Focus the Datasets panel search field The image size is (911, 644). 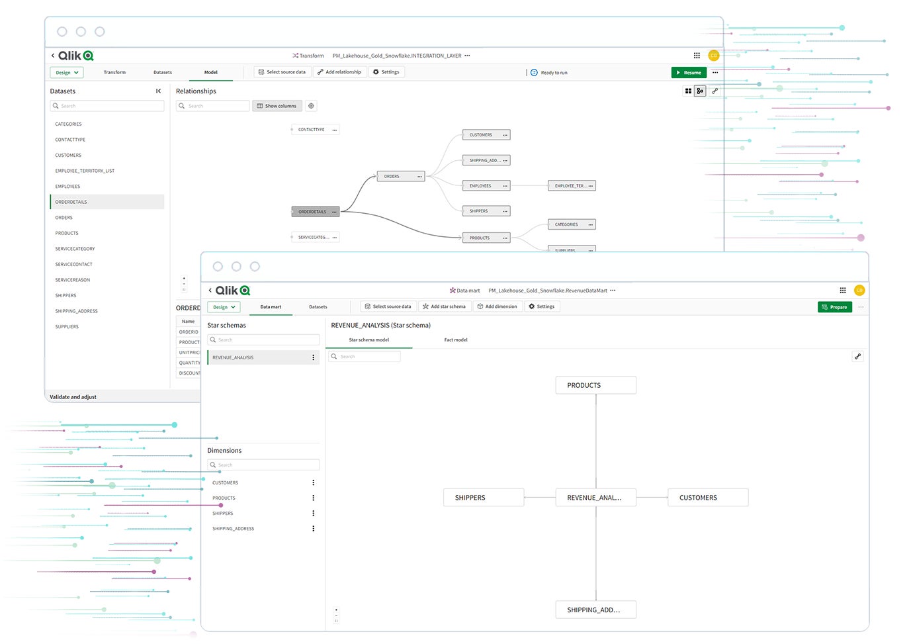click(107, 106)
